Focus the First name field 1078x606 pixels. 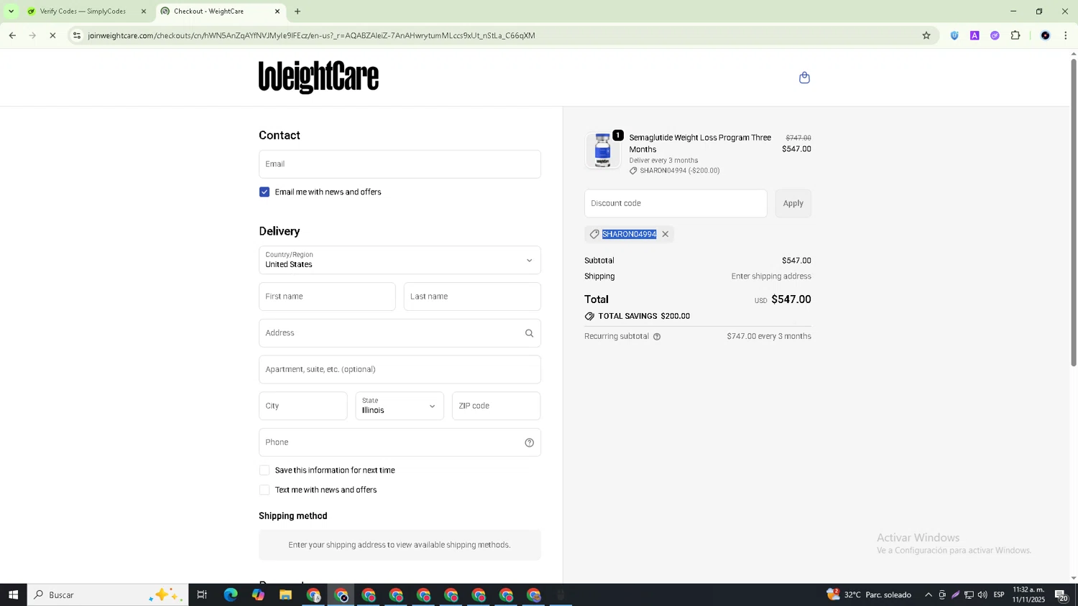327,297
